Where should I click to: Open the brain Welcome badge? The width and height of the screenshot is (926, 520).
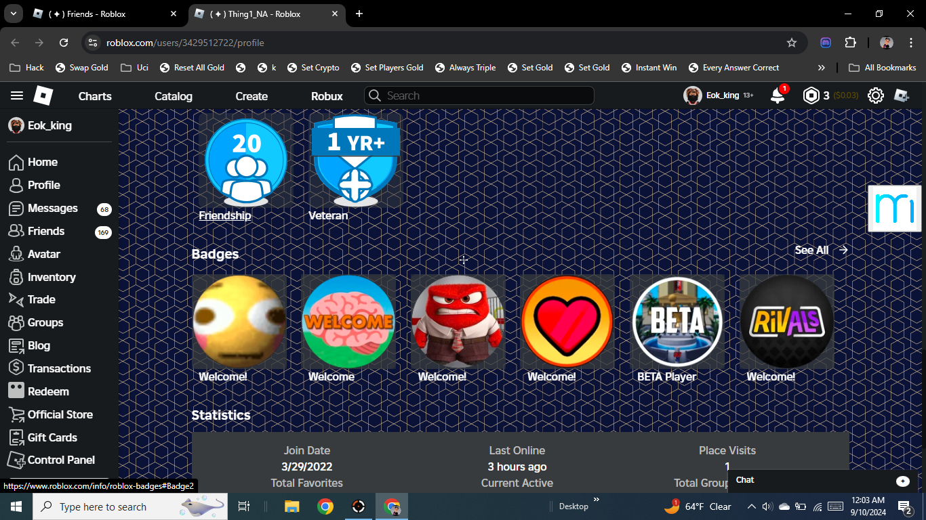(x=348, y=322)
